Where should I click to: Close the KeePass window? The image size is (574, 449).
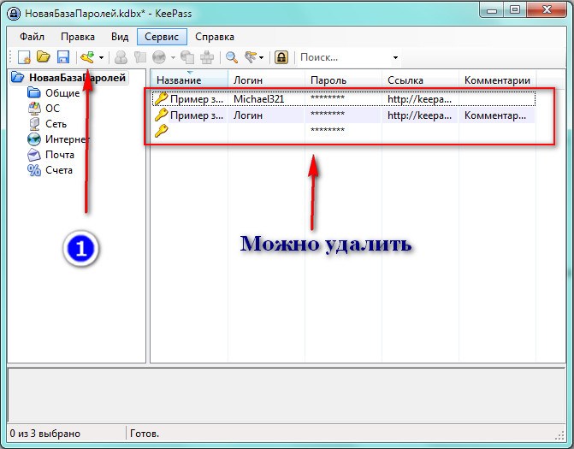coord(547,10)
